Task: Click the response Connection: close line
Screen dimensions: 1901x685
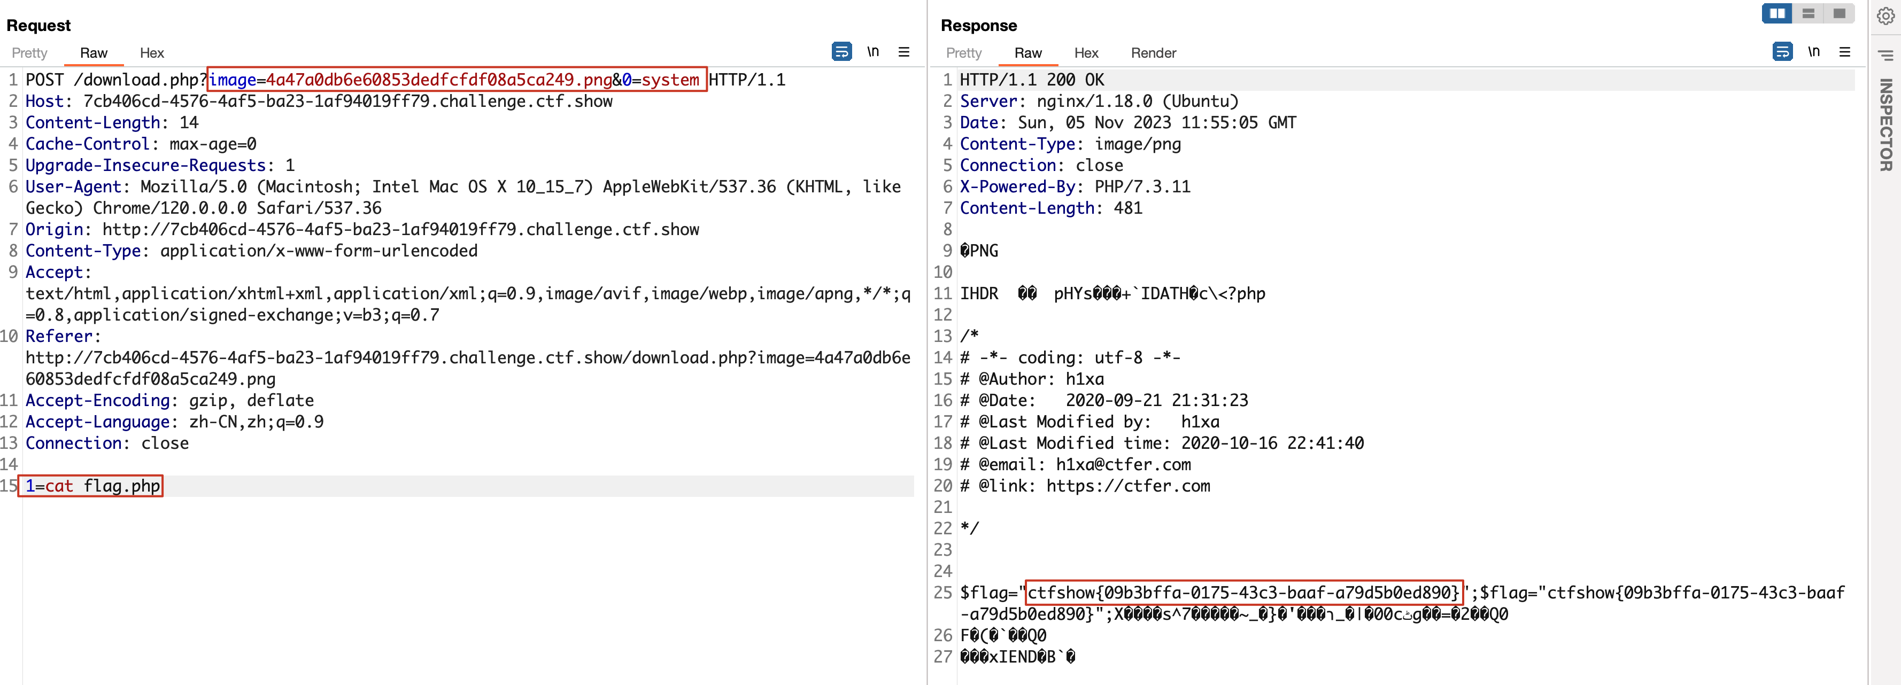Action: [x=1041, y=165]
